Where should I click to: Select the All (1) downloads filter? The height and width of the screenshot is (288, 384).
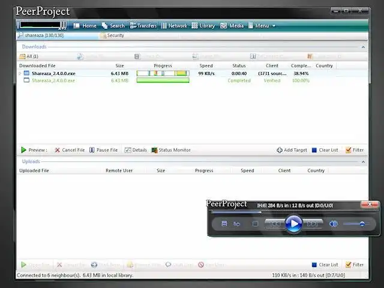29,56
